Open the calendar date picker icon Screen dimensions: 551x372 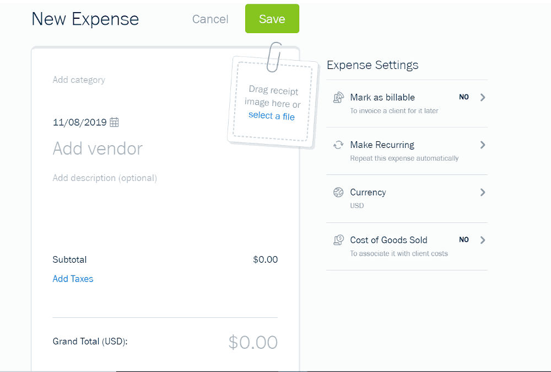click(x=114, y=122)
